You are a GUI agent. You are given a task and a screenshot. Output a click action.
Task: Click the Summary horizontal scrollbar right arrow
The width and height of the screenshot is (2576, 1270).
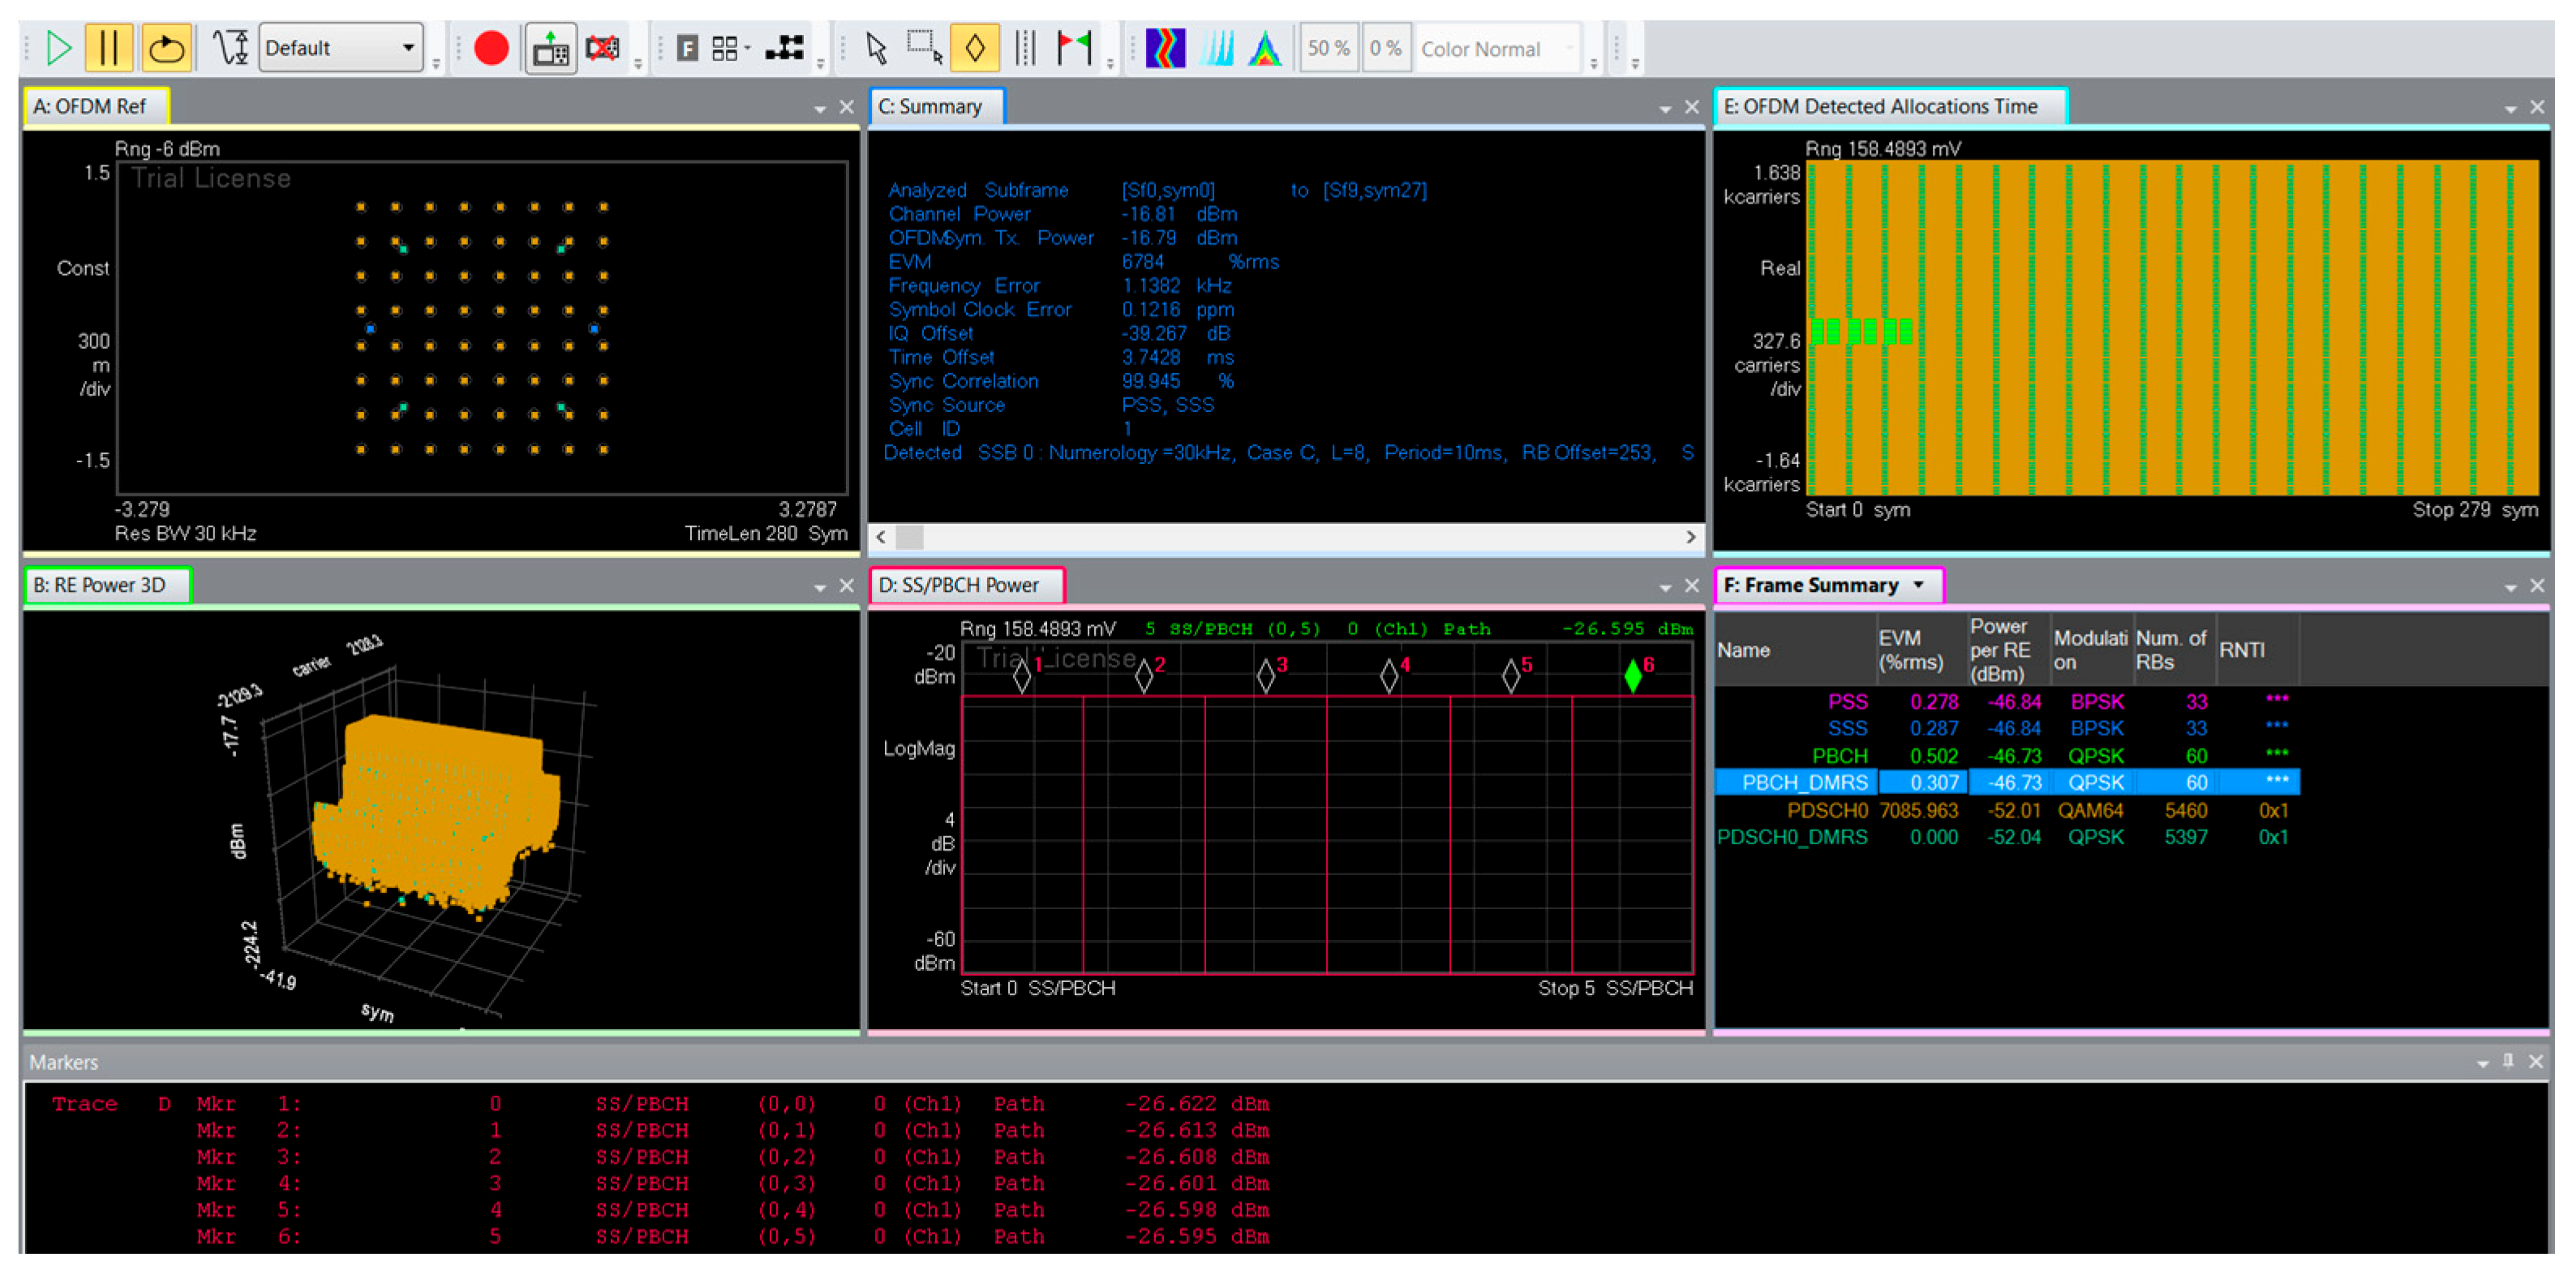(x=1690, y=537)
